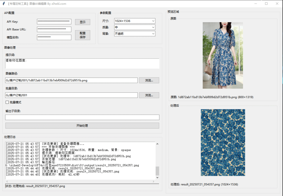Click the log output path ending 'output\result_20250721_054357.png'

click(72, 165)
